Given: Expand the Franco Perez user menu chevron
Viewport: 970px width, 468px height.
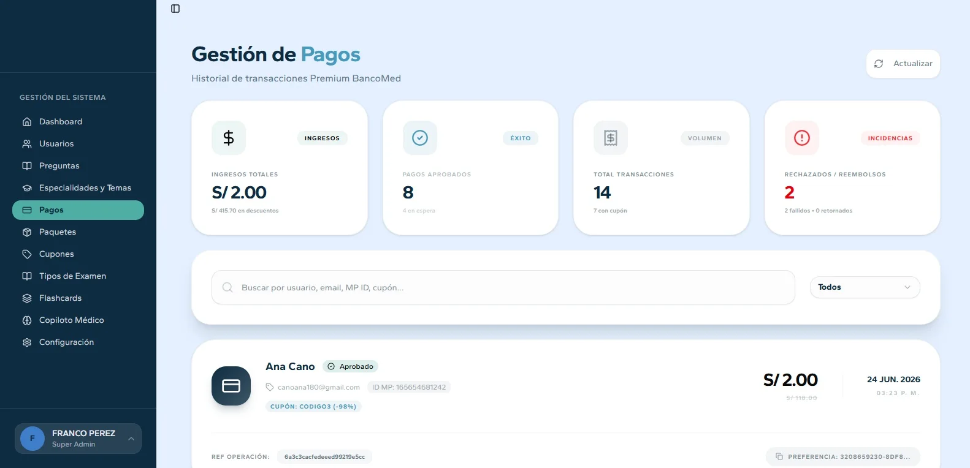Looking at the screenshot, I should pos(131,439).
